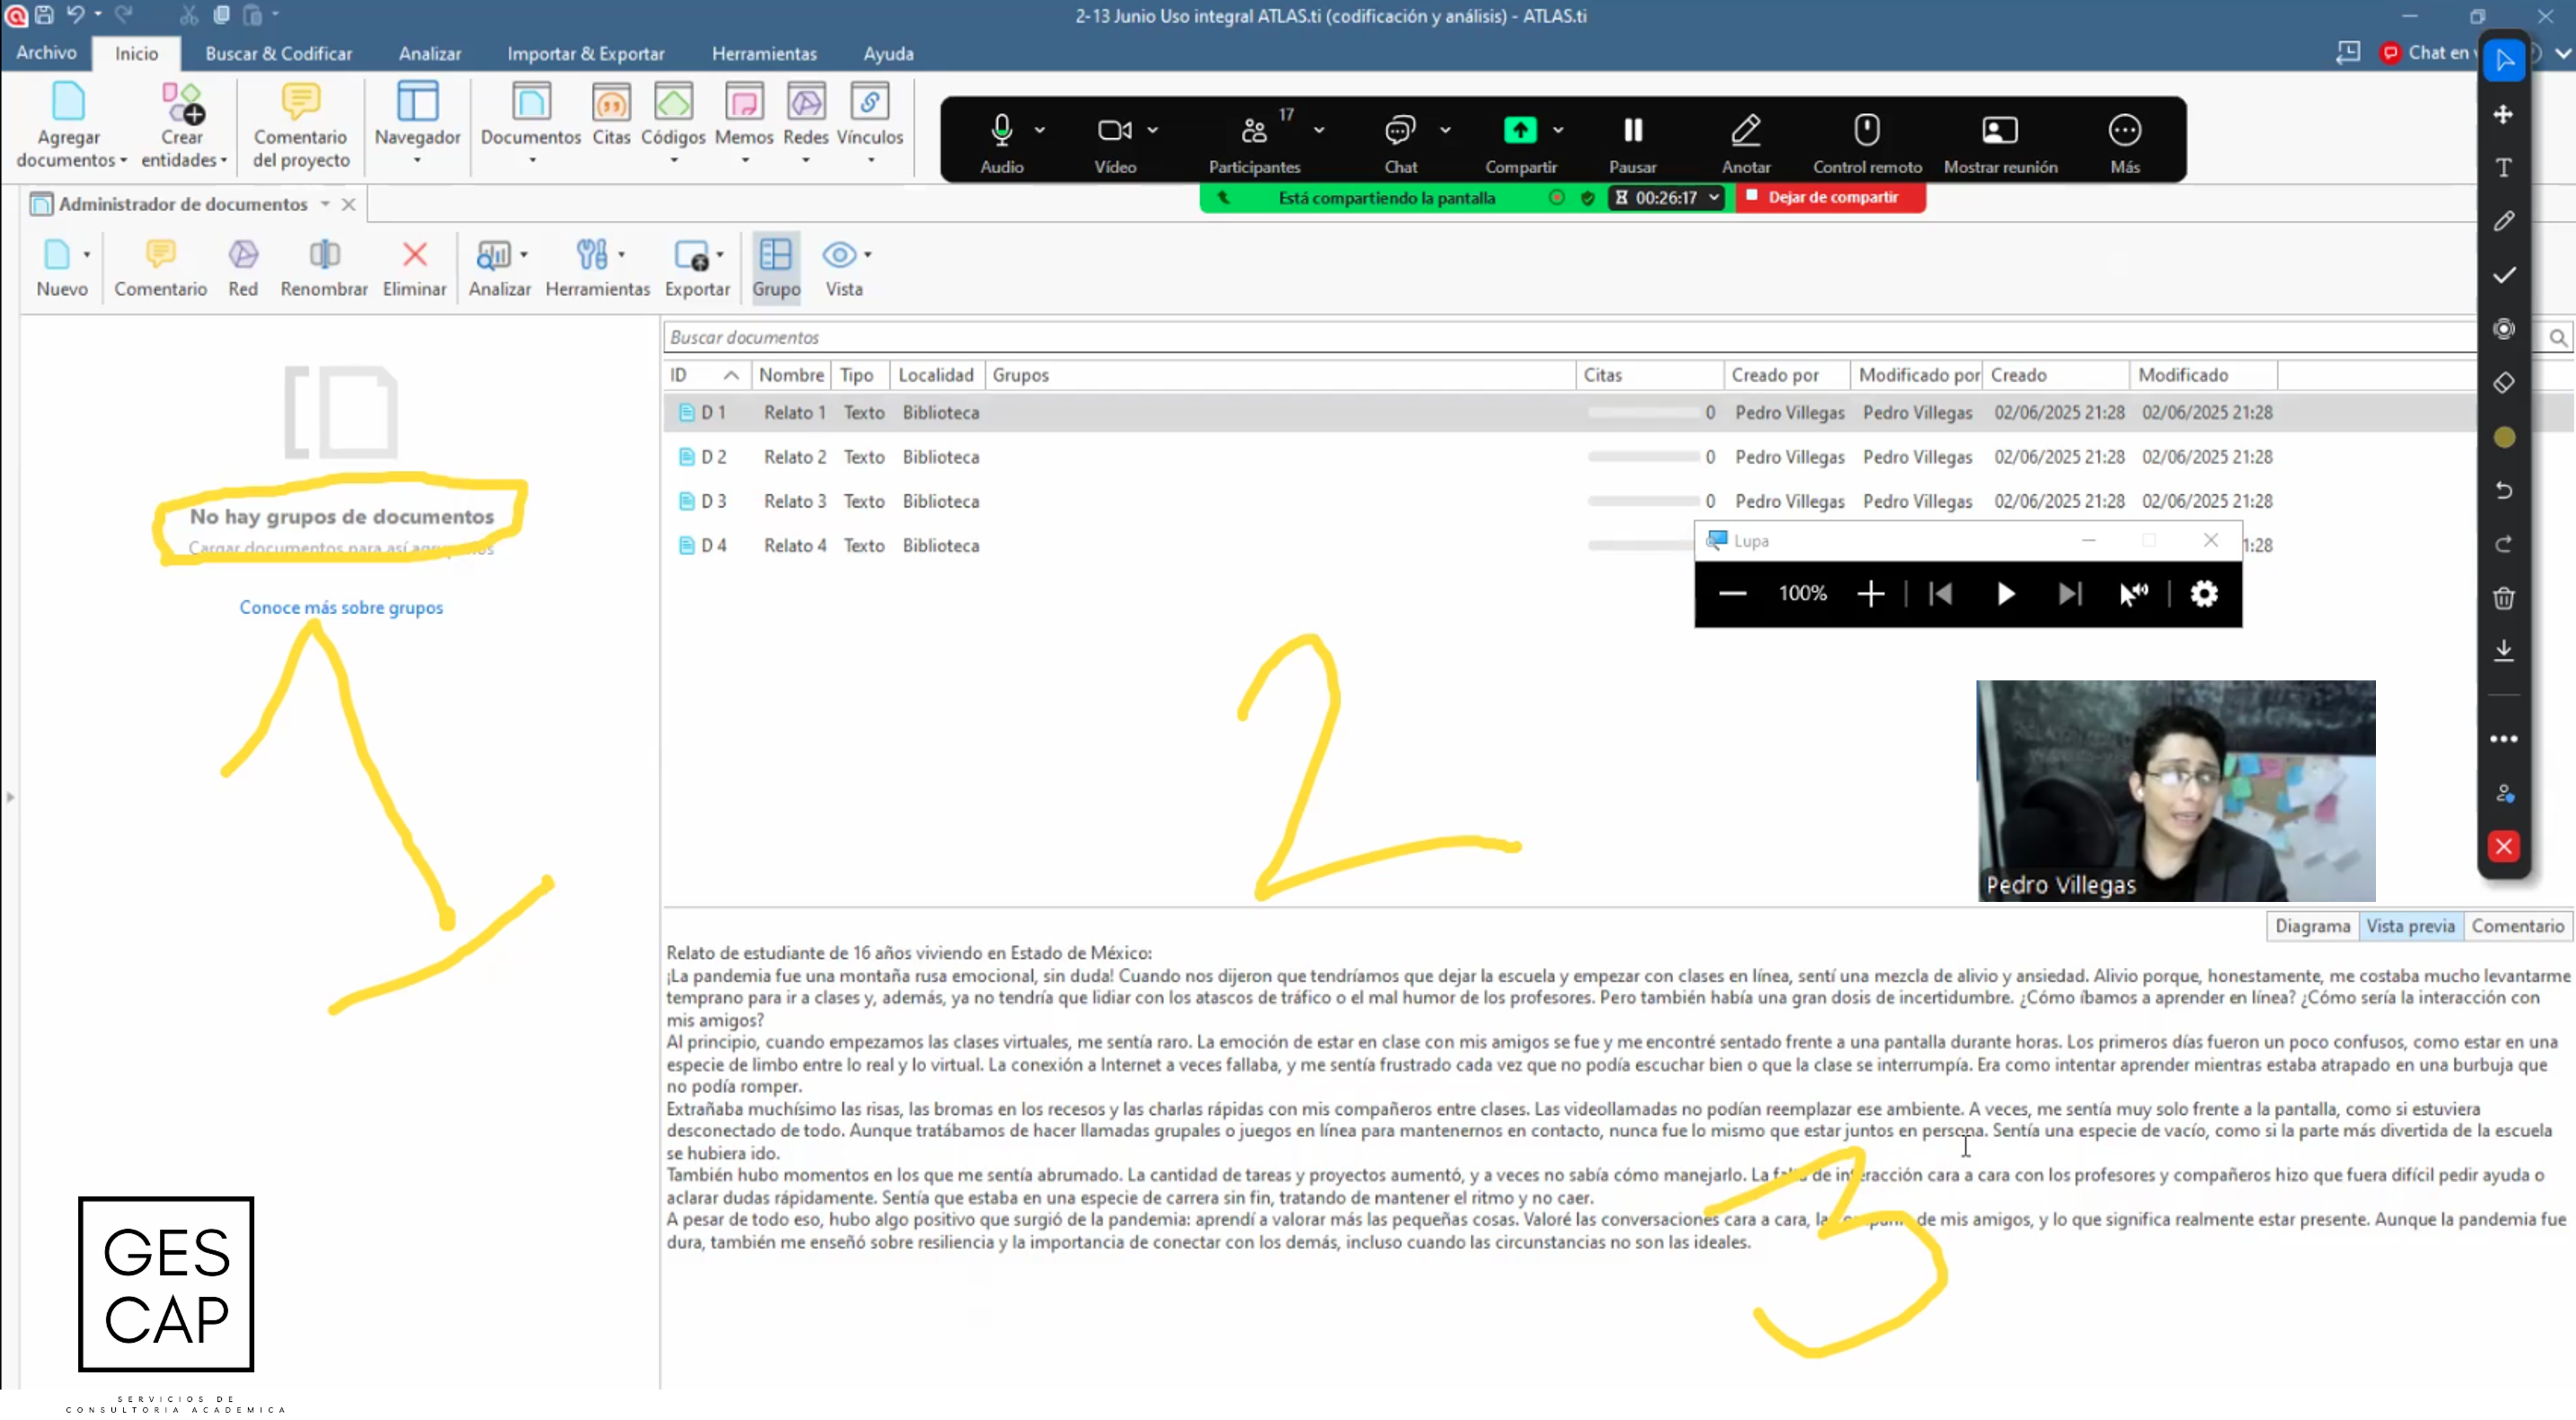This screenshot has width=2576, height=1420.
Task: Open Lupa settings gear
Action: 2204,594
